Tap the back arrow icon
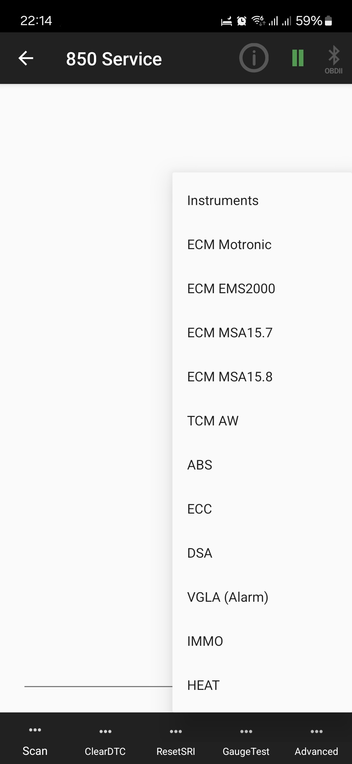The height and width of the screenshot is (764, 352). tap(26, 58)
